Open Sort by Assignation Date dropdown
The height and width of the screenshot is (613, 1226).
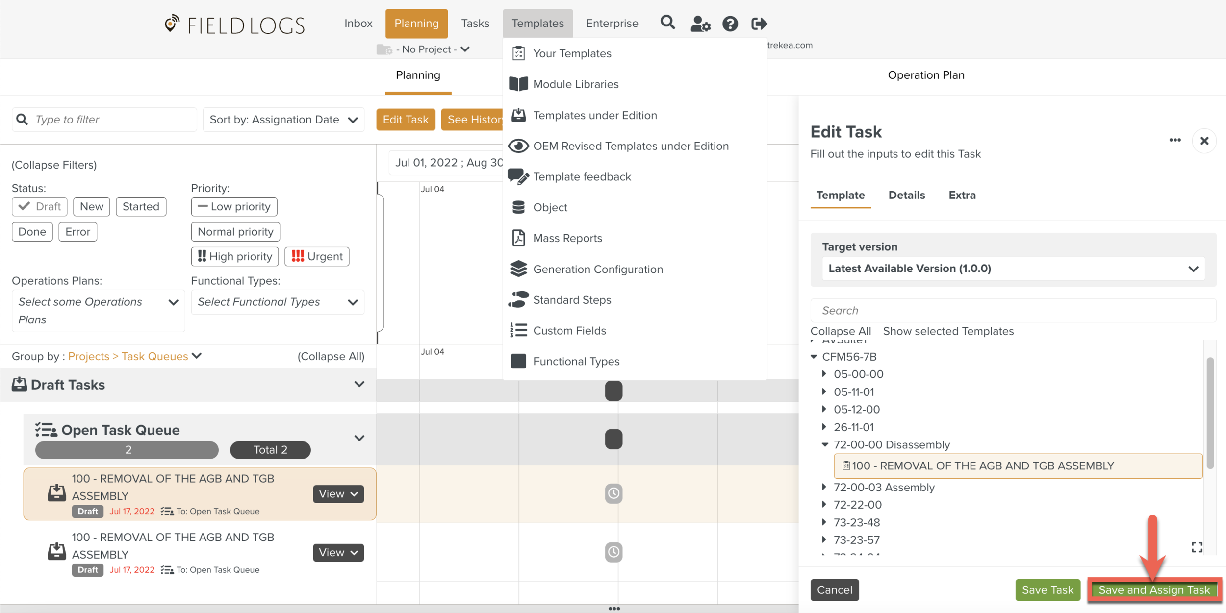(x=283, y=120)
